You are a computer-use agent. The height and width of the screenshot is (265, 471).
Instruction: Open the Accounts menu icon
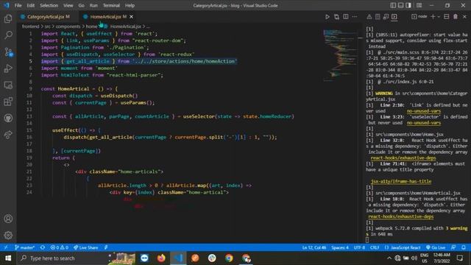click(x=8, y=219)
